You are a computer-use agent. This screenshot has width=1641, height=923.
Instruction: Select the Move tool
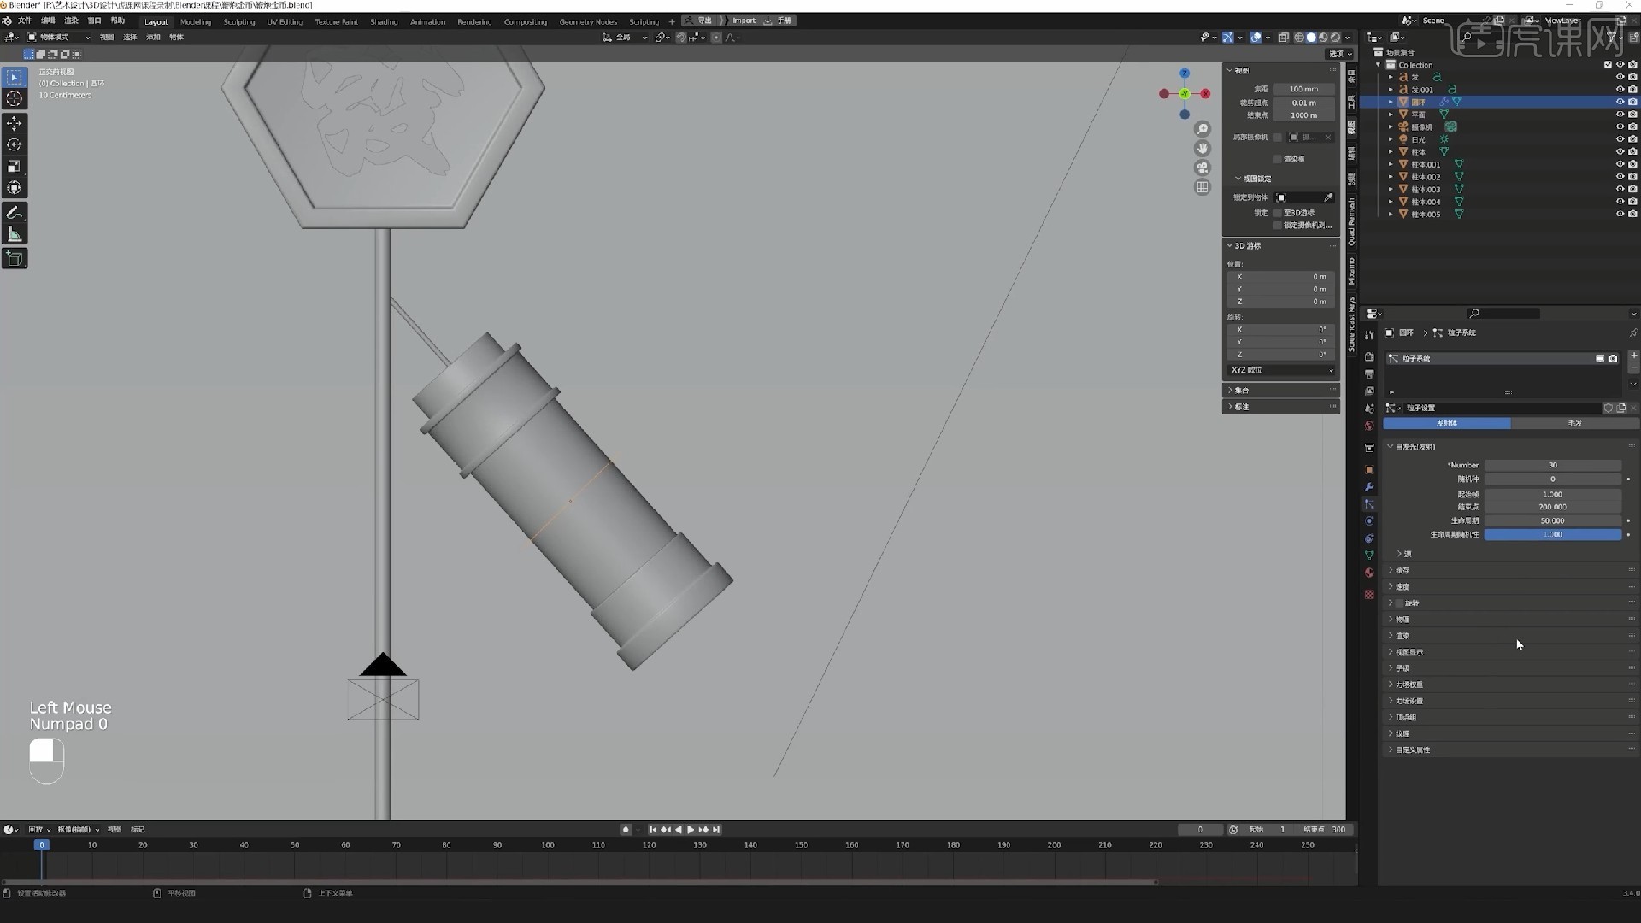(15, 124)
